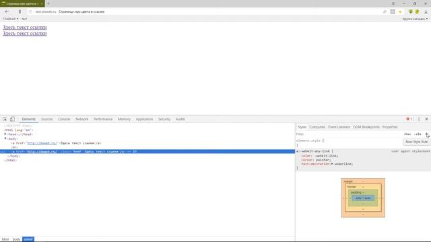This screenshot has height=242, width=431.
Task: Click the blue content size box in box model
Action: tap(363, 198)
